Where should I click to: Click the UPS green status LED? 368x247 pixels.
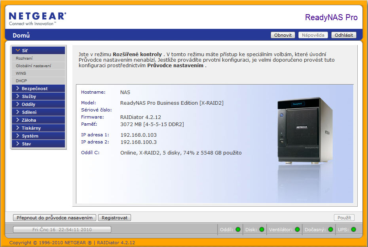point(353,230)
